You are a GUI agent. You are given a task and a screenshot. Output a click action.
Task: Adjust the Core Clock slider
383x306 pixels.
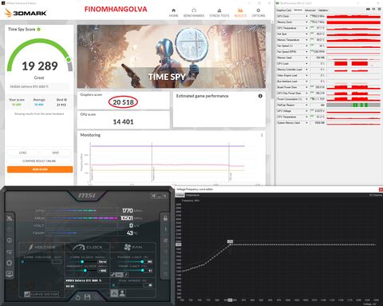(x=82, y=262)
